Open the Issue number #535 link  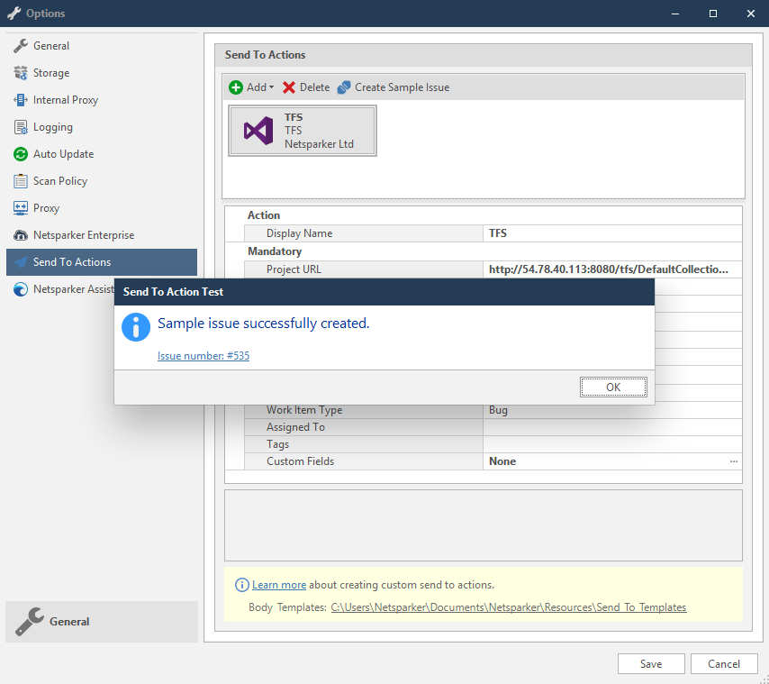point(203,355)
